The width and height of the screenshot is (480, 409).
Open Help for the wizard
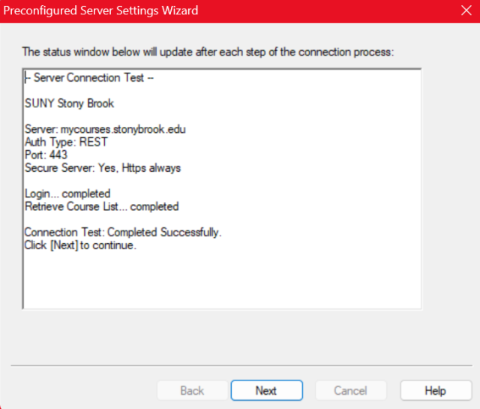pyautogui.click(x=436, y=390)
